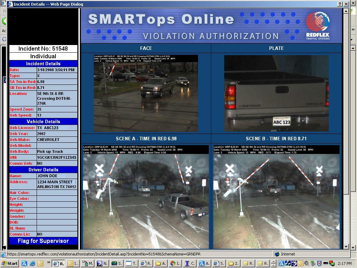Viewport: 357px width, 268px height.
Task: Click the date value 3/18/2008 3:56:11 PM
Action: 56,70
